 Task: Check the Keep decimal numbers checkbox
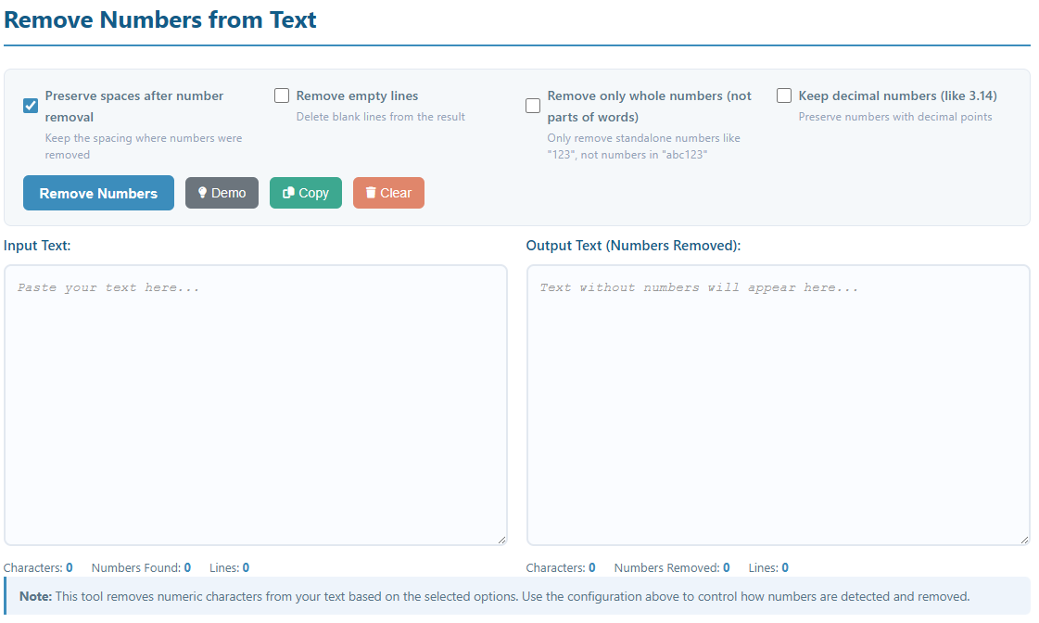coord(784,95)
